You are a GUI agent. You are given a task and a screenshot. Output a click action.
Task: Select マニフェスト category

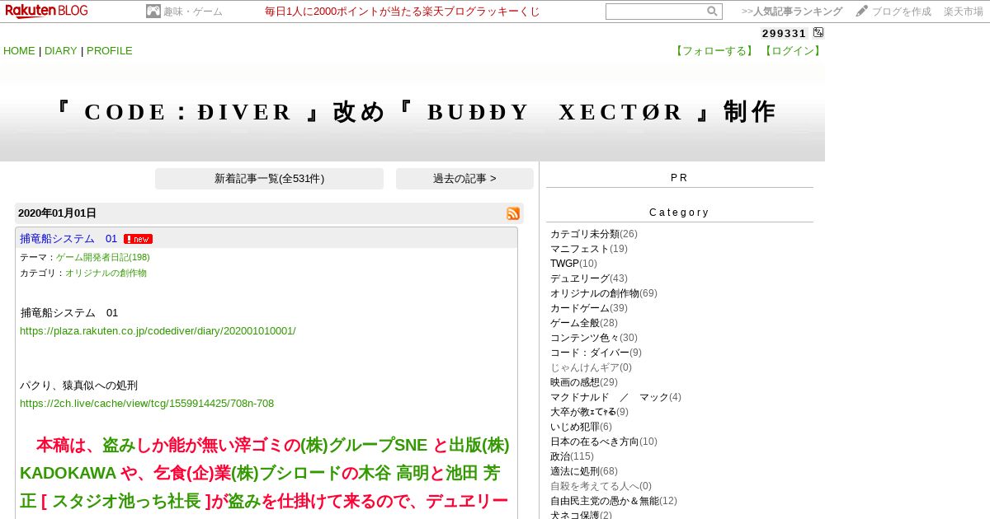(x=580, y=249)
